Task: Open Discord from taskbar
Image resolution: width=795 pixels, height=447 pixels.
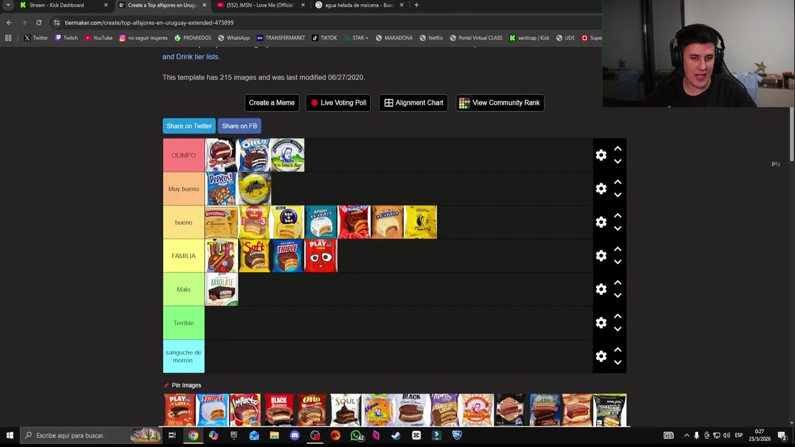Action: (x=294, y=435)
